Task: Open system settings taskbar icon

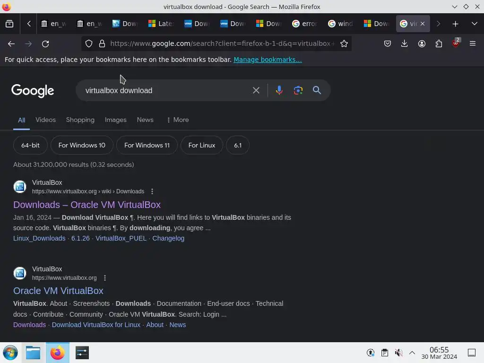Action: coord(82,353)
